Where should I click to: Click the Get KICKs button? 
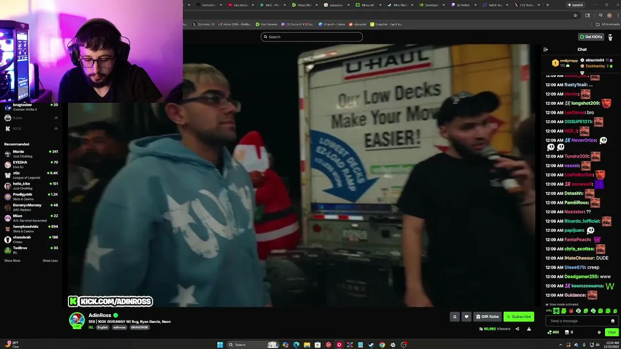[x=591, y=37]
